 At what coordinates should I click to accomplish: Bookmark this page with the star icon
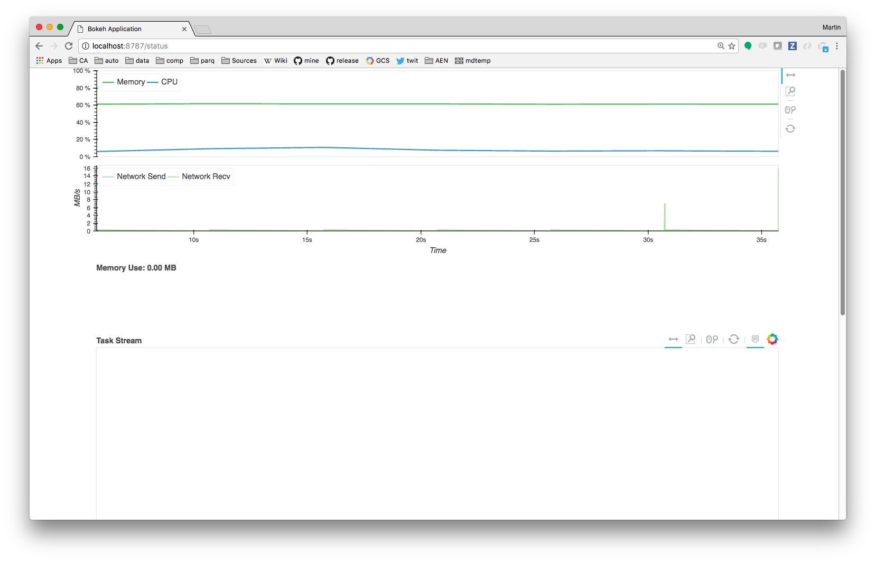[732, 46]
